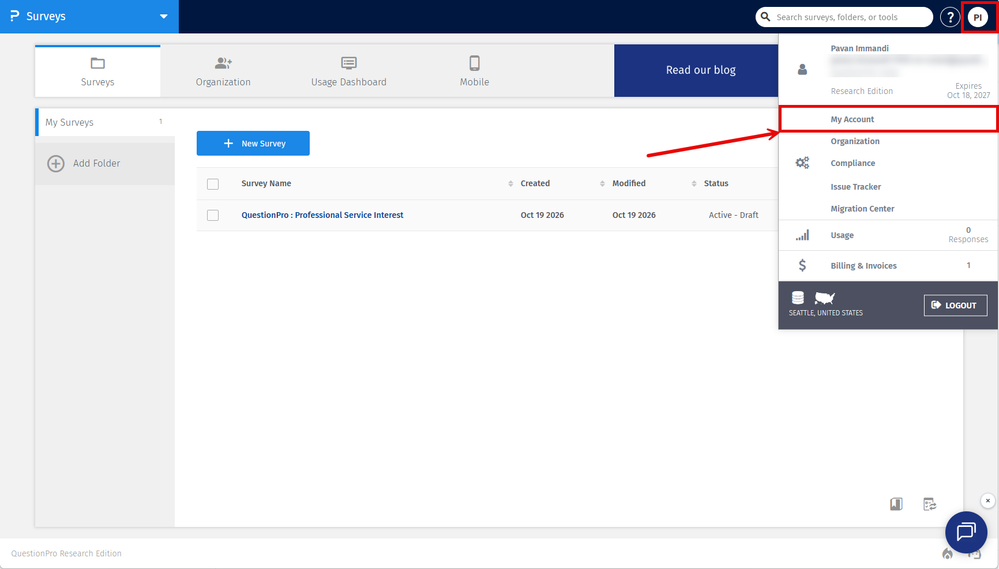Click the QuestionPro P logo icon
This screenshot has width=999, height=569.
15,16
